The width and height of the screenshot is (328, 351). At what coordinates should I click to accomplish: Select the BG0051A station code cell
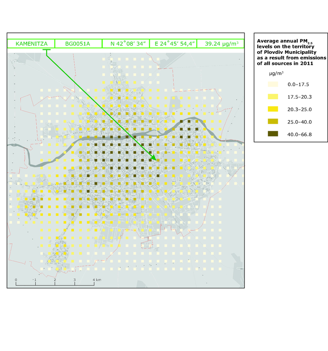point(78,44)
